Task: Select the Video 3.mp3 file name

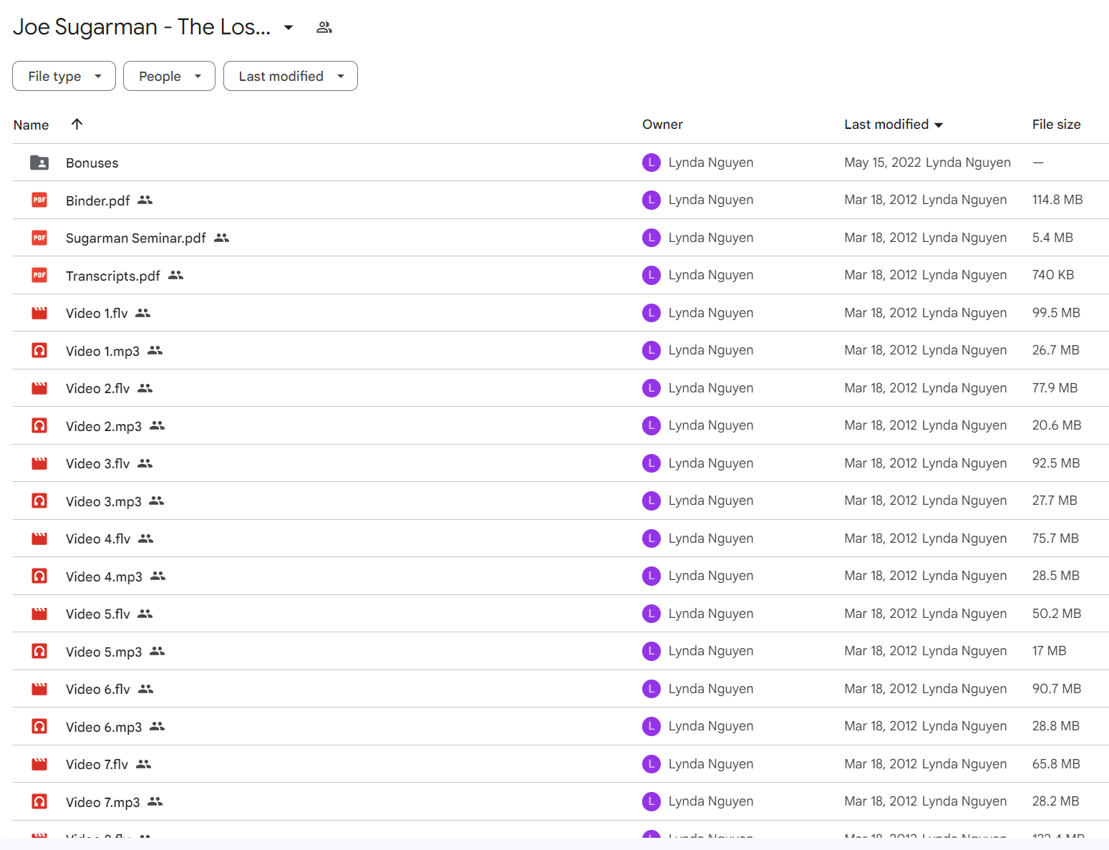Action: (x=103, y=501)
